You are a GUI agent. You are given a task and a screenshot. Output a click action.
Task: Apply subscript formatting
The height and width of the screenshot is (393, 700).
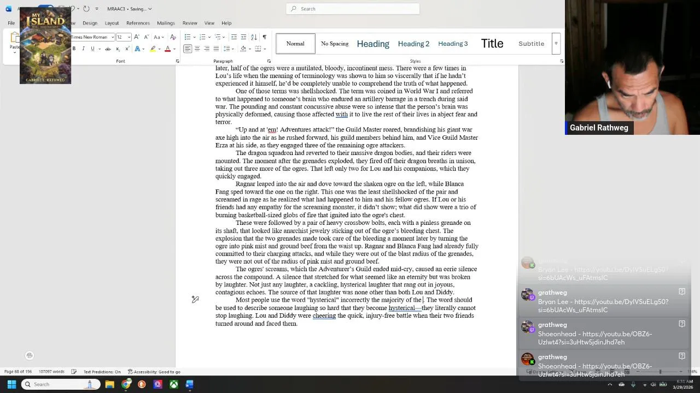click(x=118, y=49)
